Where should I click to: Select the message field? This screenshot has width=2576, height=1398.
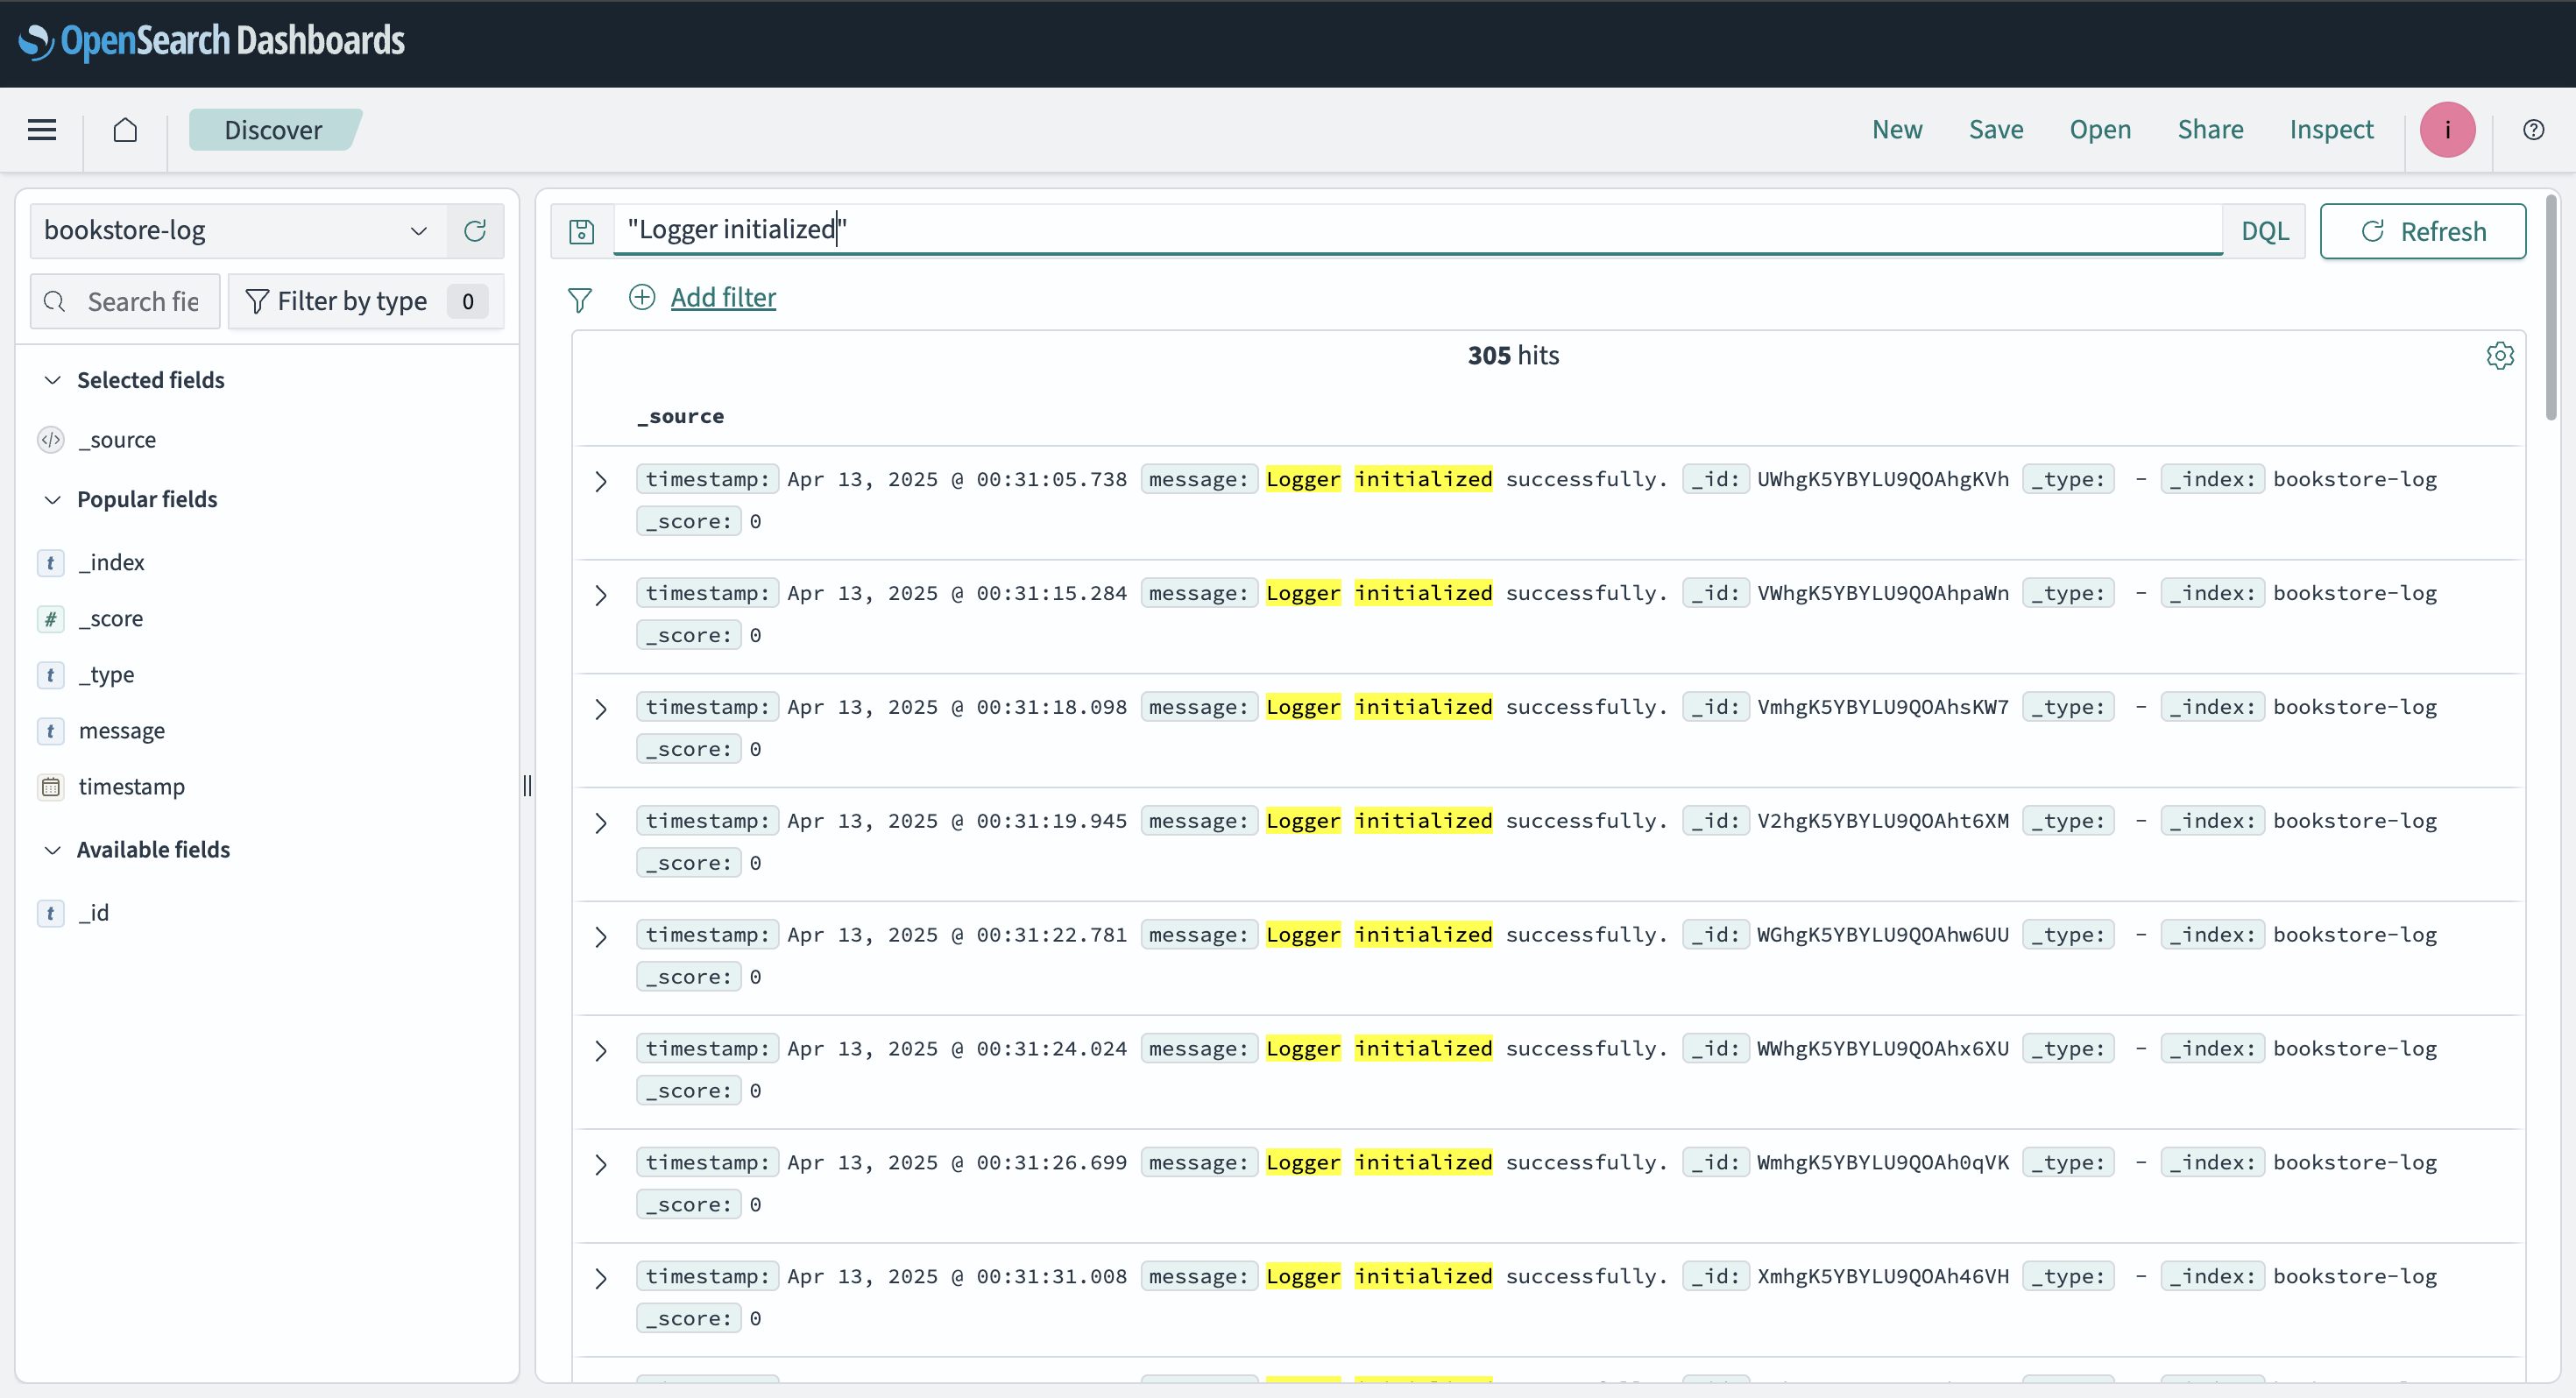(x=122, y=731)
